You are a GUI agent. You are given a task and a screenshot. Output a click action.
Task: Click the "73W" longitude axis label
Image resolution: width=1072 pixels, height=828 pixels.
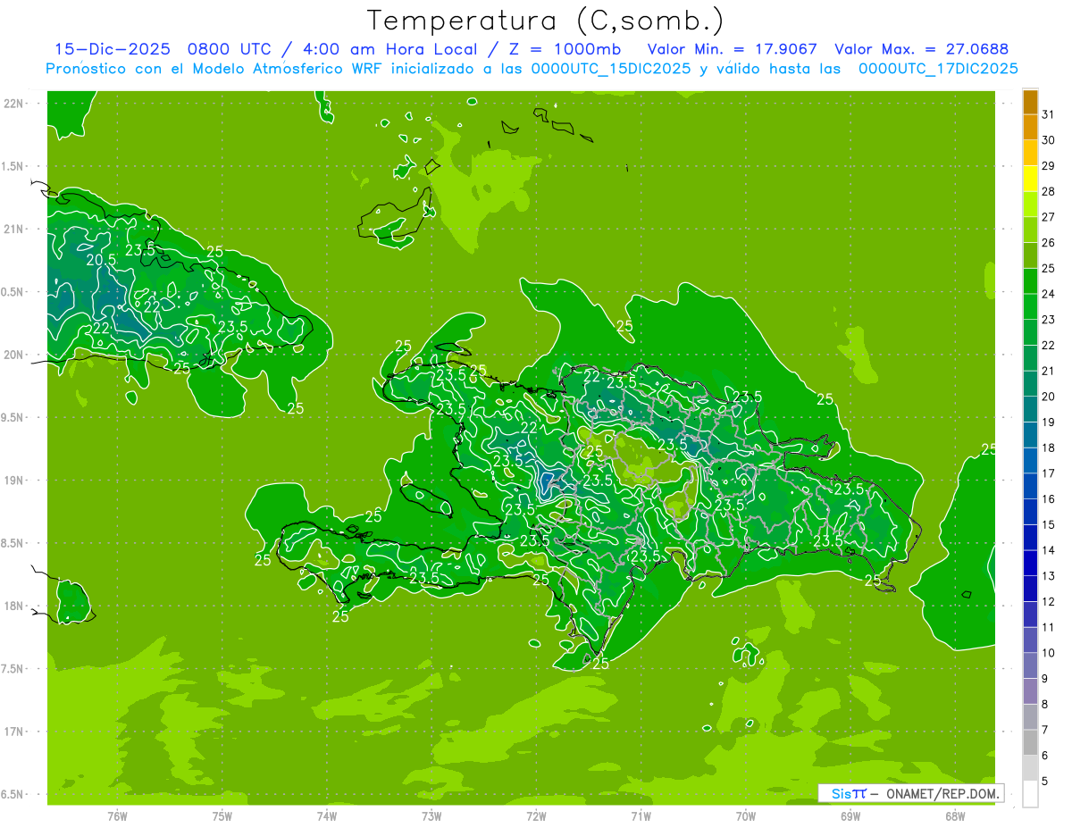tap(431, 815)
